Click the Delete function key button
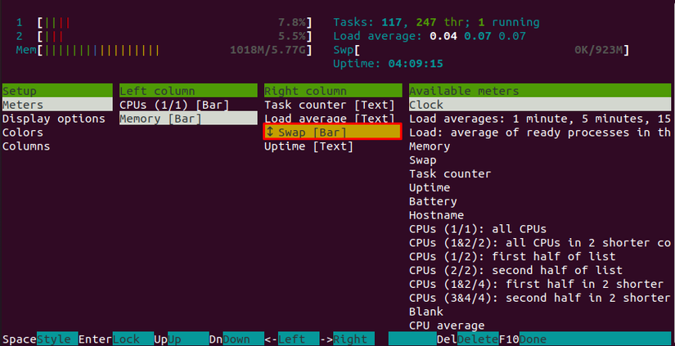This screenshot has width=675, height=346. coord(478,339)
